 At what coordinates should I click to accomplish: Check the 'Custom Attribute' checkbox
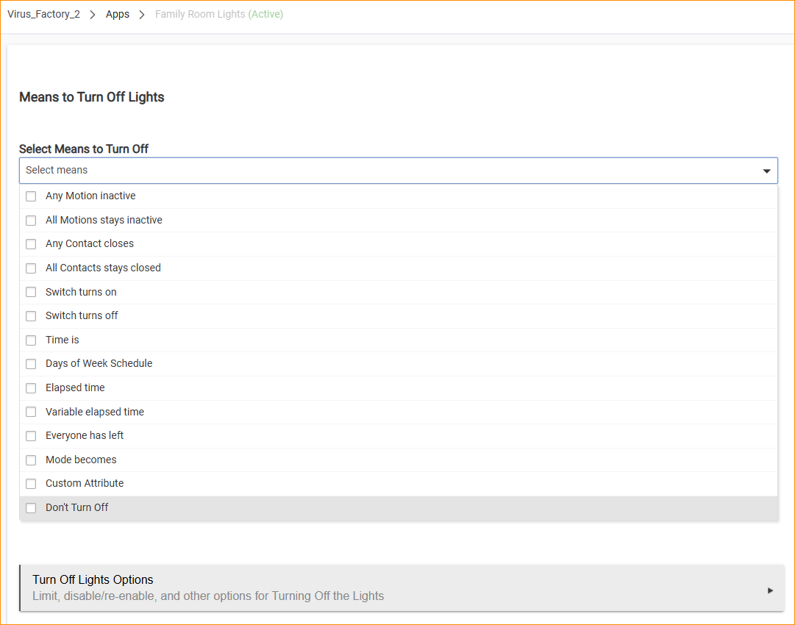click(31, 484)
